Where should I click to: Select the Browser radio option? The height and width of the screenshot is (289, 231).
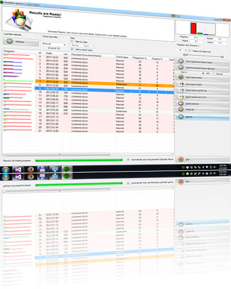[x=213, y=73]
